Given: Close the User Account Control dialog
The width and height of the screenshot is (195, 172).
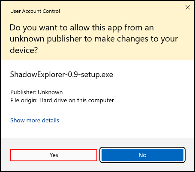Looking at the screenshot, I should coord(188,7).
